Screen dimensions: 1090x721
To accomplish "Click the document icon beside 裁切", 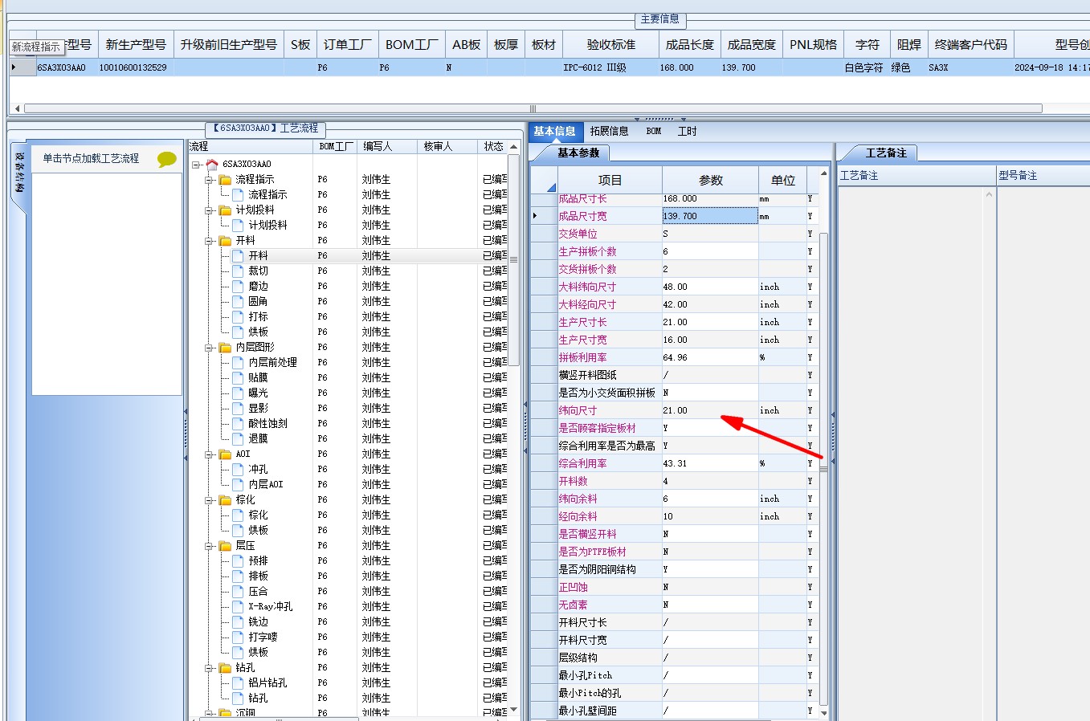I will 238,271.
